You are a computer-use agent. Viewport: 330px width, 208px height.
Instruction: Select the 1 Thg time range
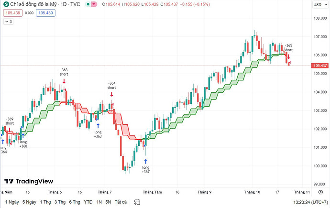pyautogui.click(x=45, y=202)
